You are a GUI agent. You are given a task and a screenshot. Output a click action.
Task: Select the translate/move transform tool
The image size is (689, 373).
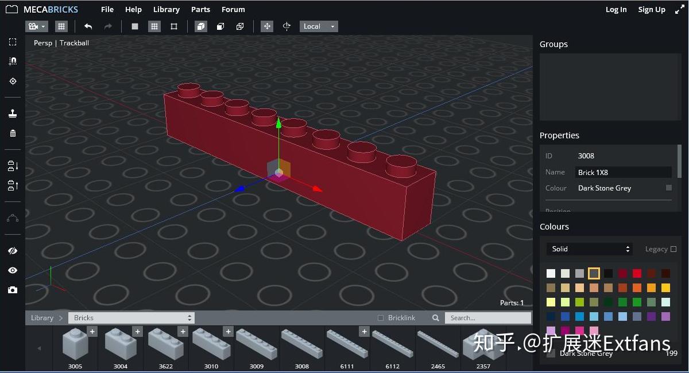point(267,26)
